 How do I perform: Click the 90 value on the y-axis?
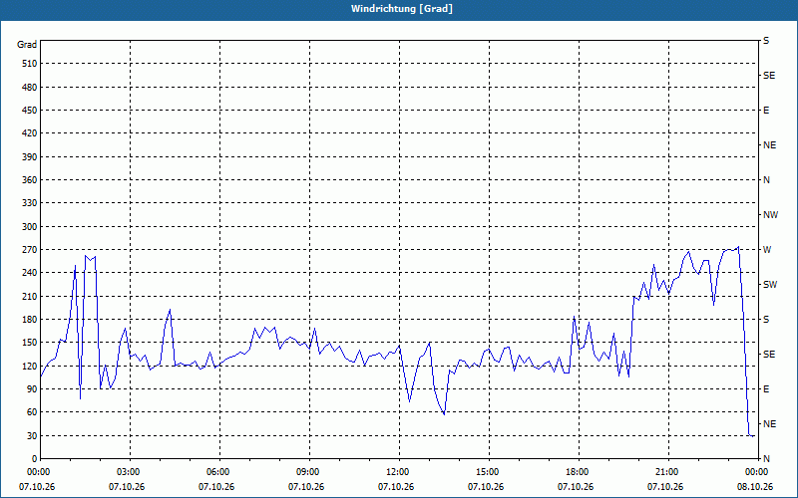(x=33, y=389)
